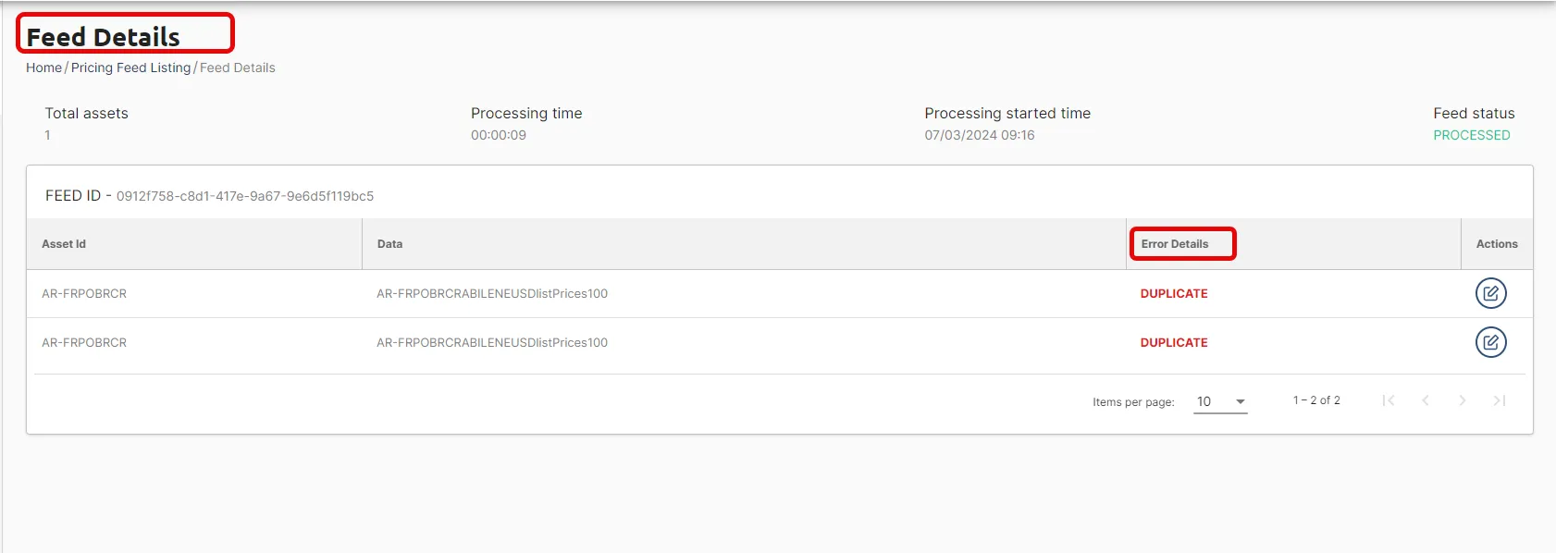Go to first page pagination icon
This screenshot has width=1556, height=553.
coord(1389,400)
